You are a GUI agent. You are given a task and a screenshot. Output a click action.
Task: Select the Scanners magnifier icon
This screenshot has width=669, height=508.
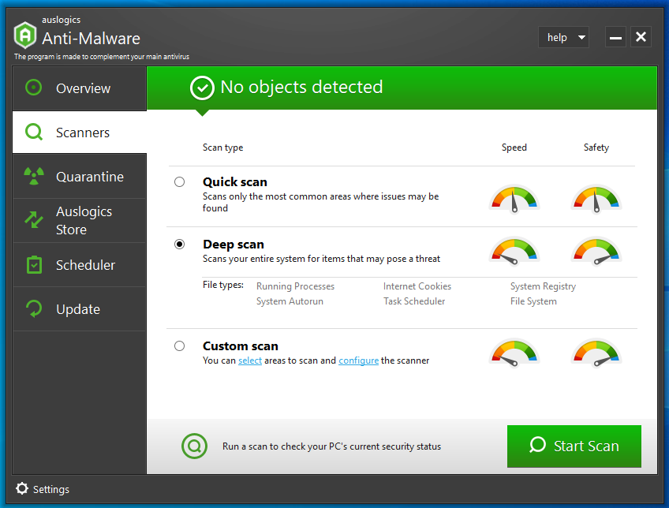click(33, 132)
